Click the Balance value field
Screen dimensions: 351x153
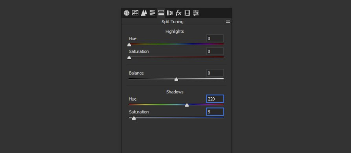(x=215, y=73)
